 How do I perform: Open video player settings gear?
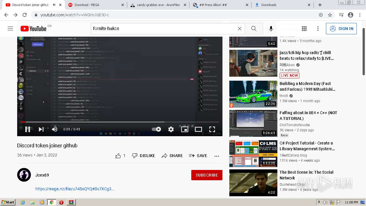pos(171,129)
